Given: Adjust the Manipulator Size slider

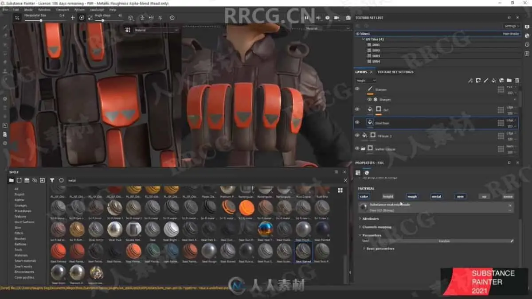Looking at the screenshot, I should pyautogui.click(x=41, y=20).
